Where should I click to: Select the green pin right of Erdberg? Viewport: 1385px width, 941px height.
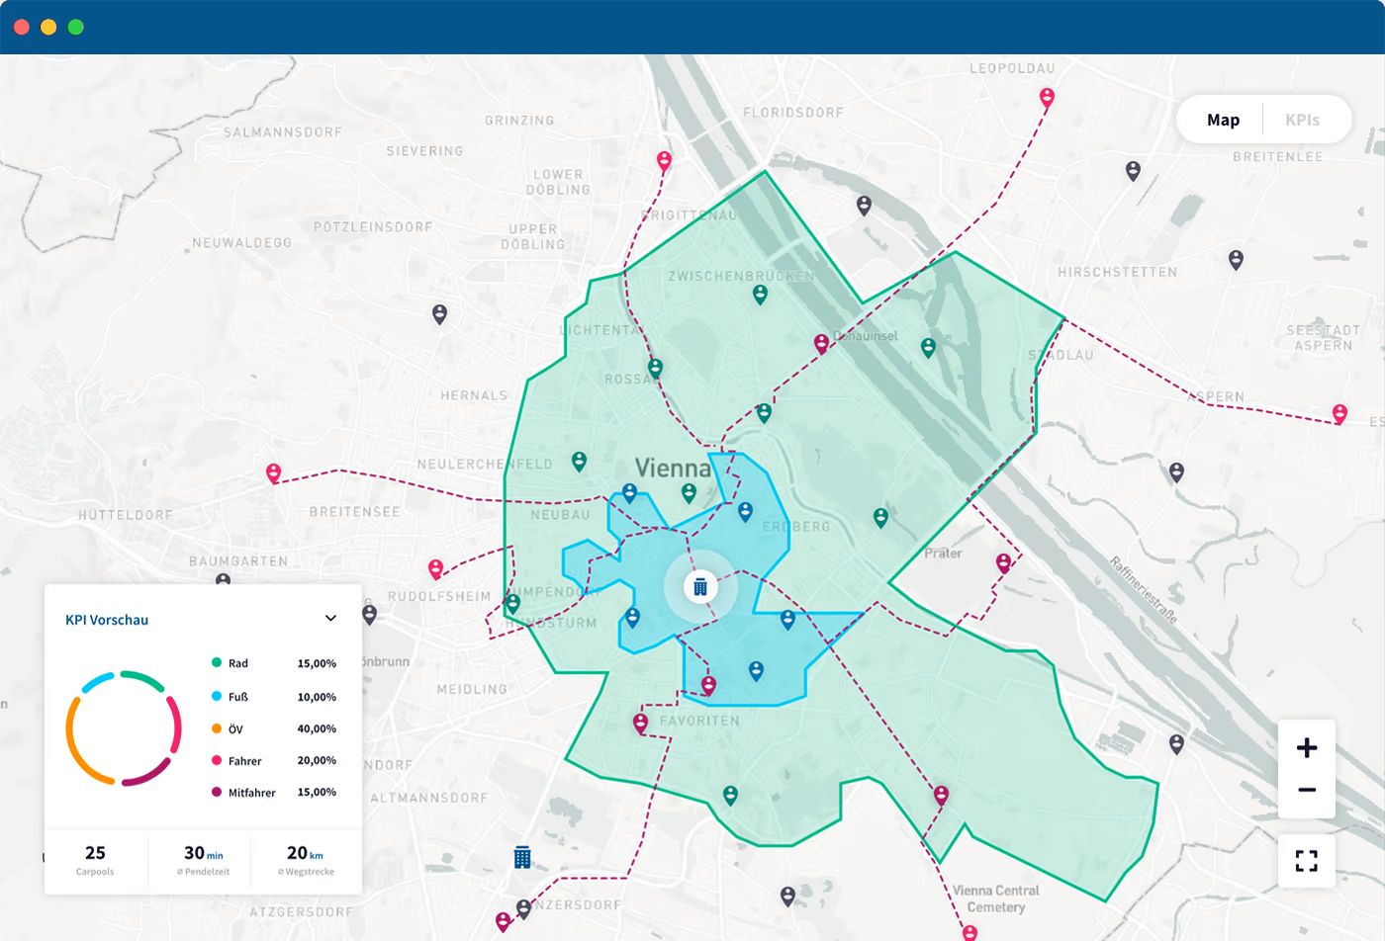[880, 517]
